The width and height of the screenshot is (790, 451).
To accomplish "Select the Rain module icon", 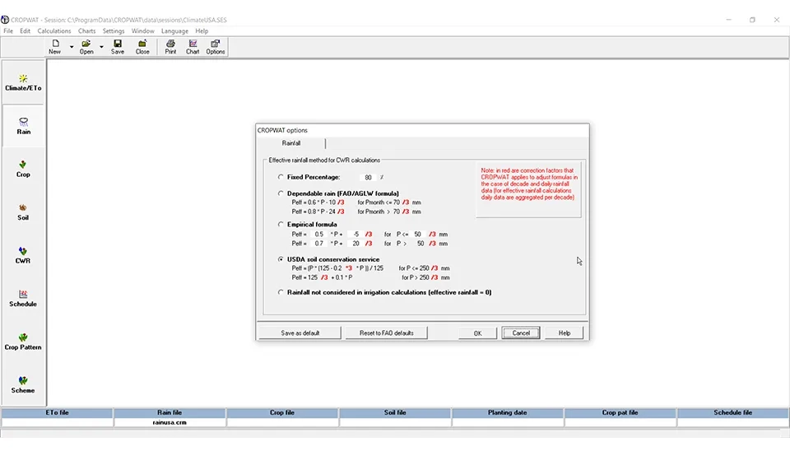I will pyautogui.click(x=23, y=125).
